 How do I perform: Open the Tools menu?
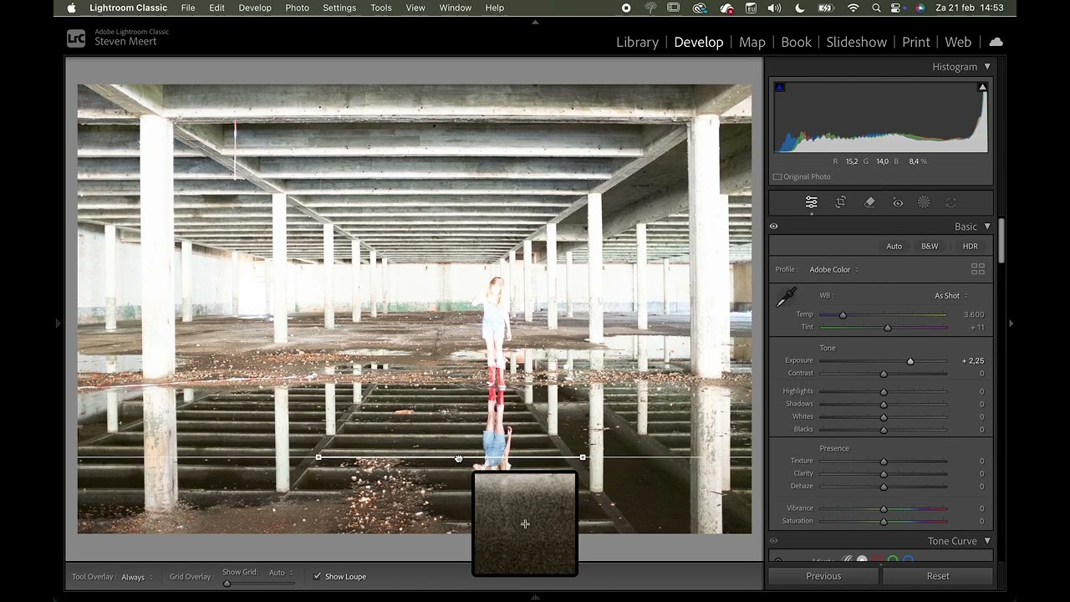(381, 8)
